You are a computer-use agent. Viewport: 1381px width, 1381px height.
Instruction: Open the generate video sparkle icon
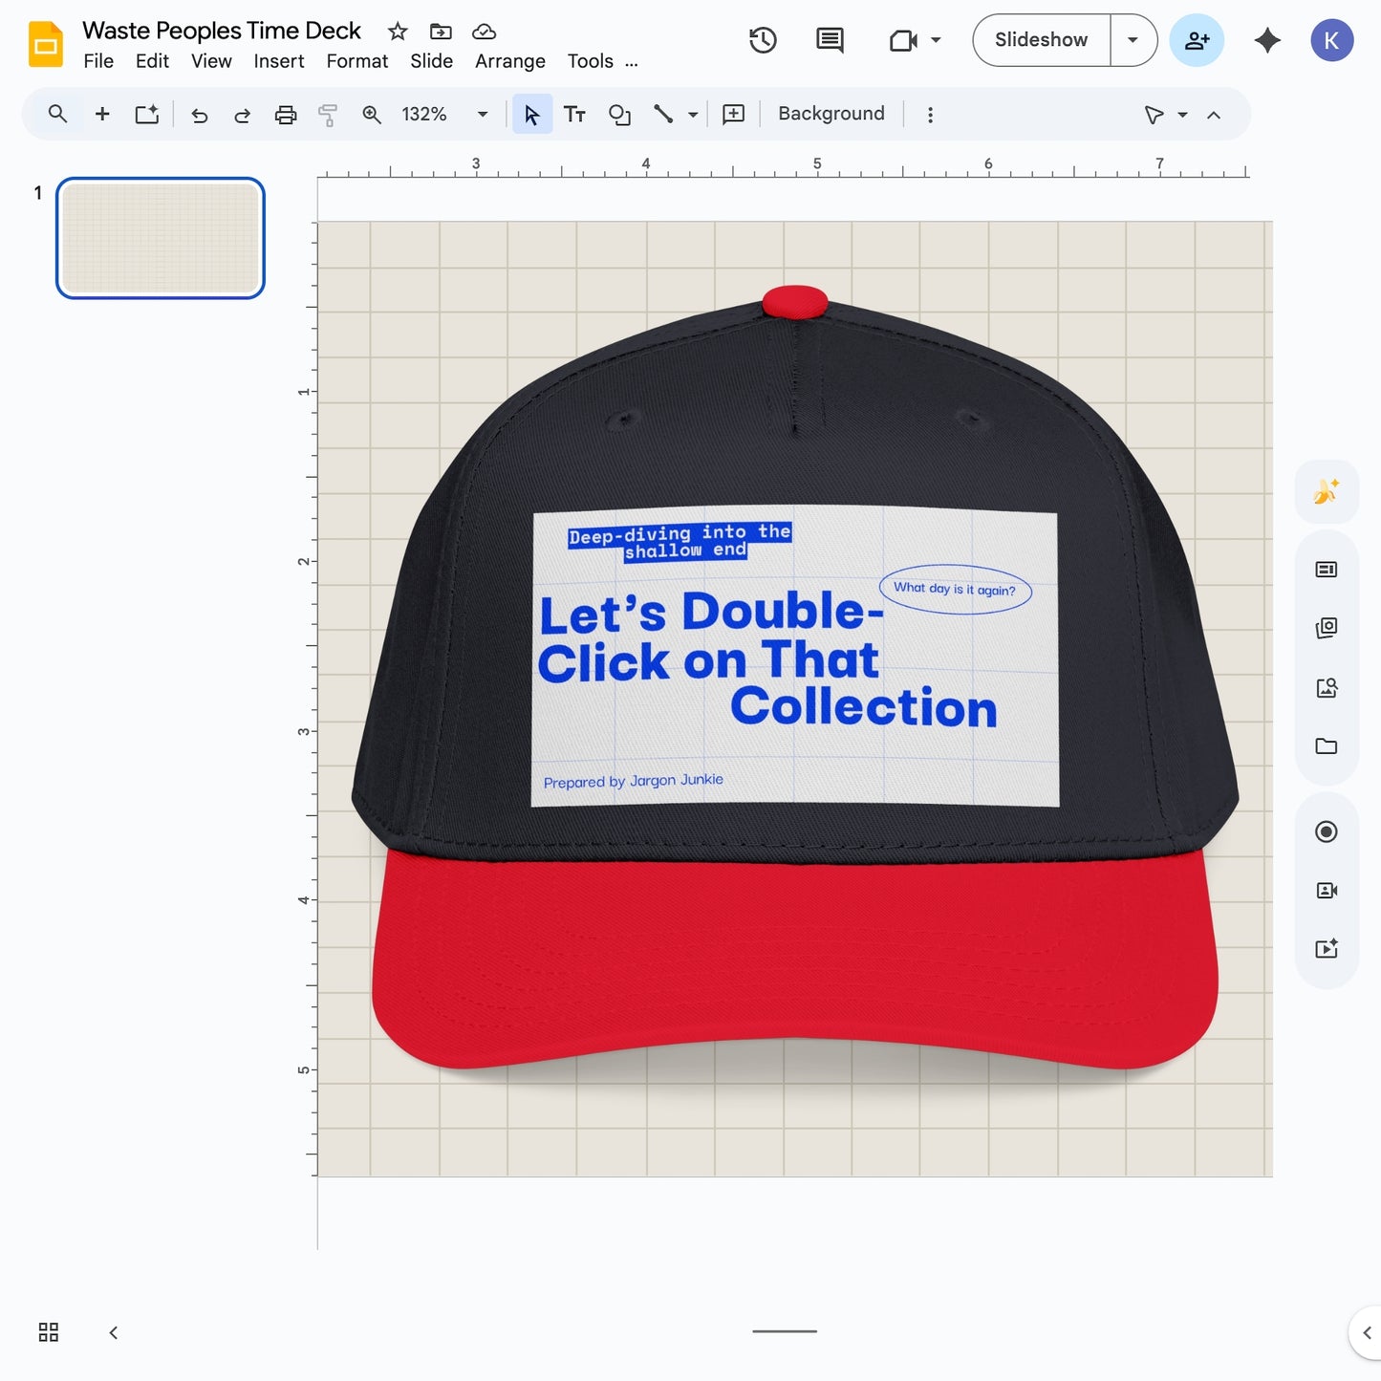point(1327,949)
